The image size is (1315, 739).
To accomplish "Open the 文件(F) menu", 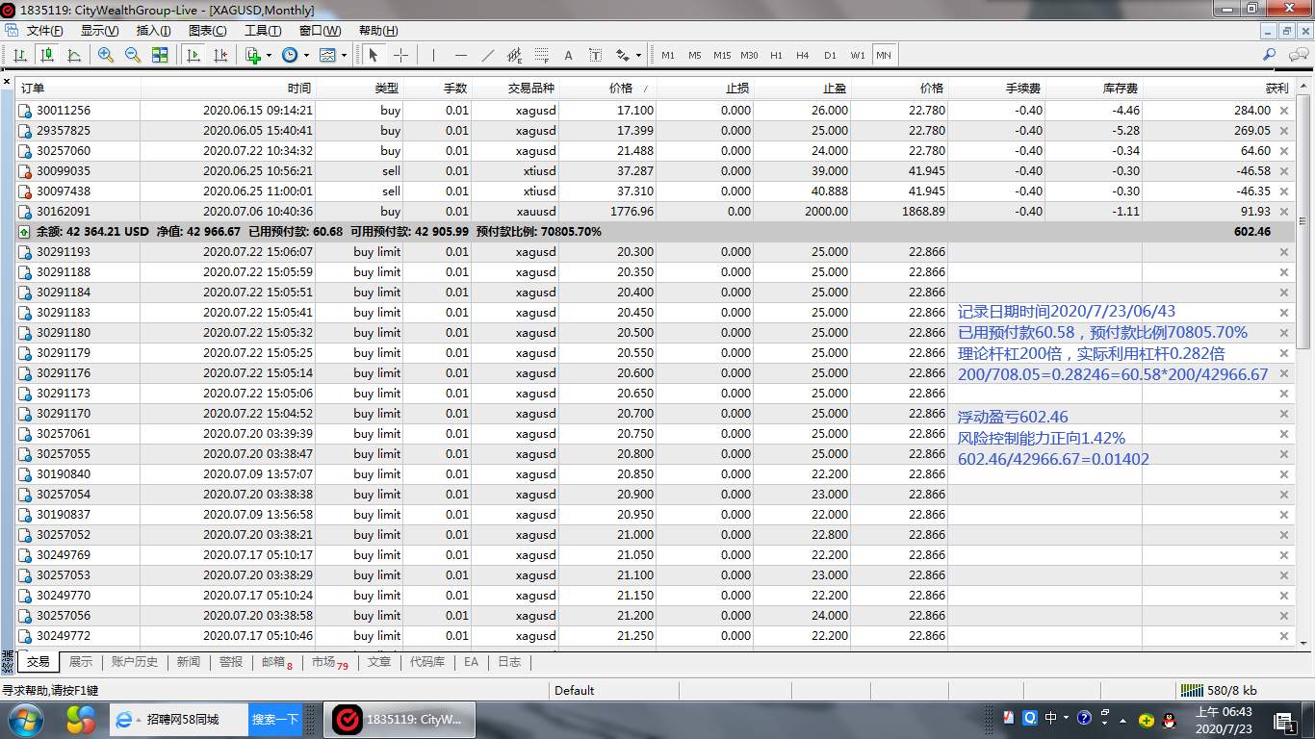I will coord(44,31).
